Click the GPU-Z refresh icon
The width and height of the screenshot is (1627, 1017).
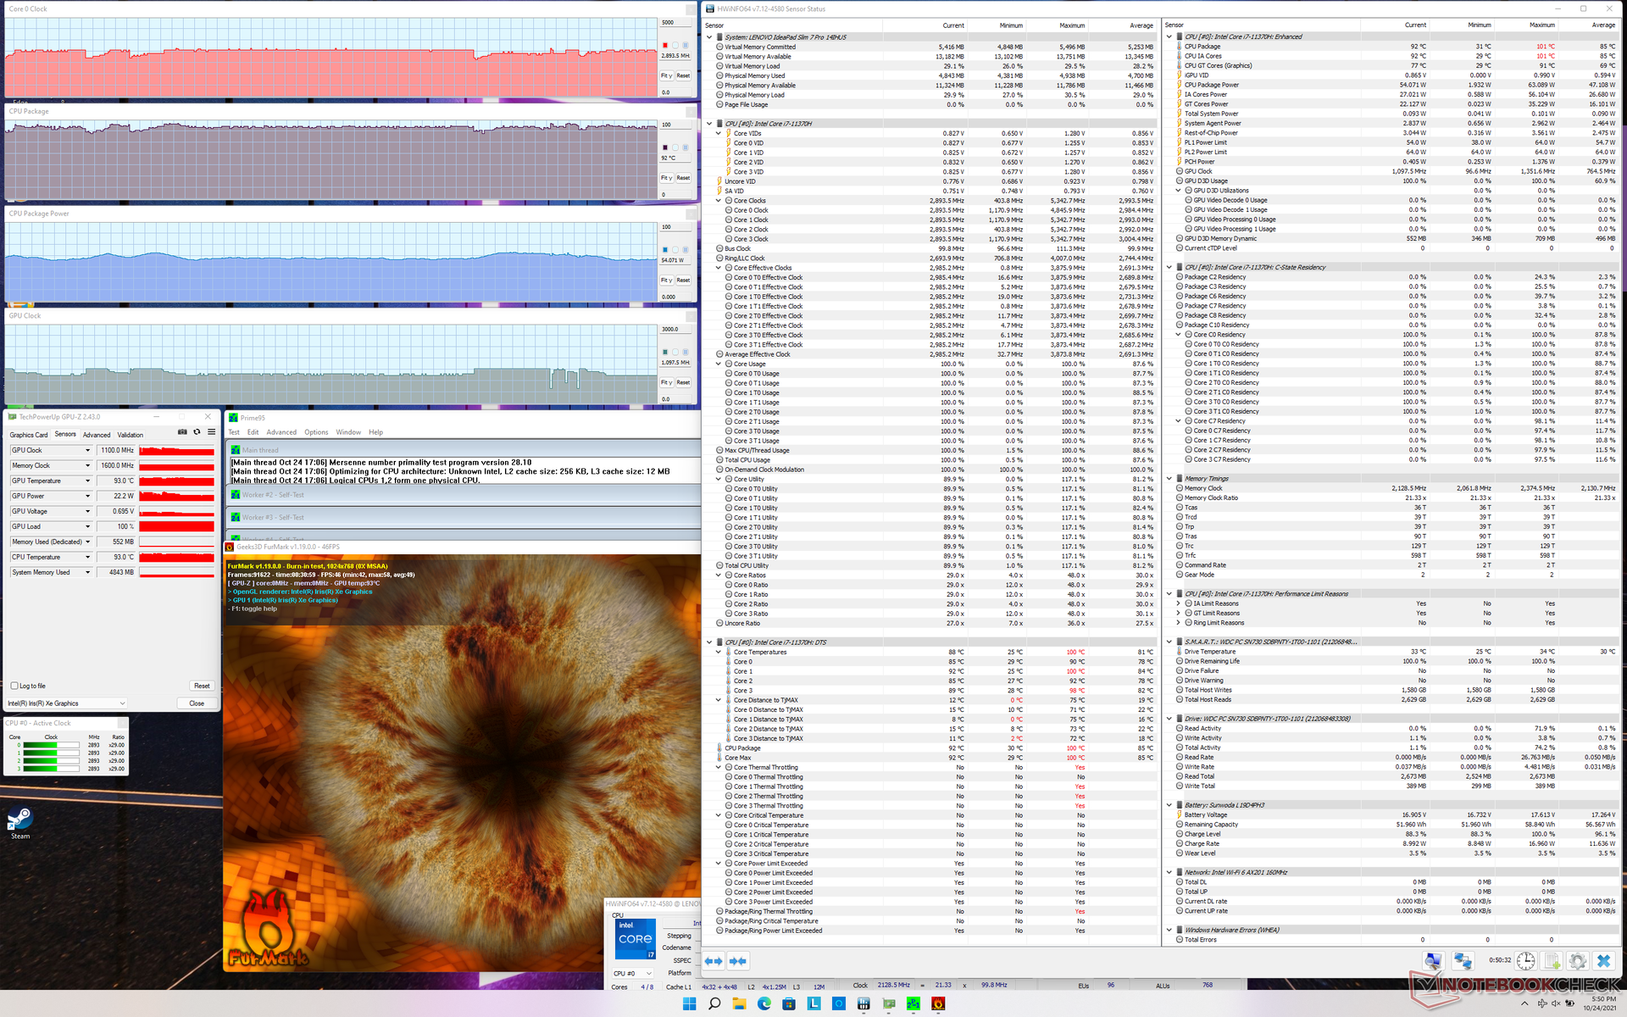(197, 432)
